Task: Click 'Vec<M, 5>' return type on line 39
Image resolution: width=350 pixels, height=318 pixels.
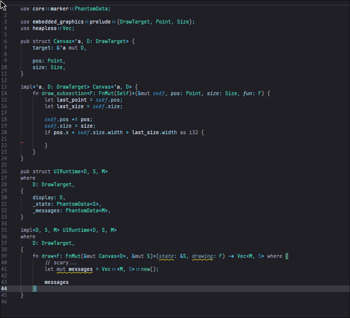Action: (250, 256)
